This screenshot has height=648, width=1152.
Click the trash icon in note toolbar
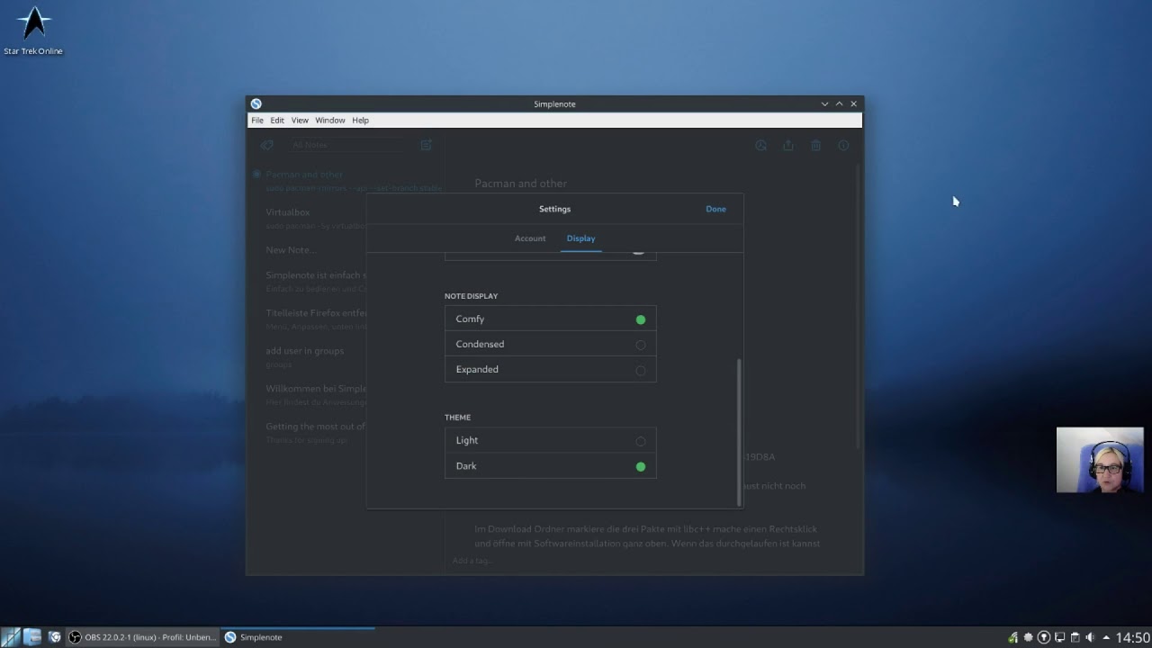(x=815, y=145)
